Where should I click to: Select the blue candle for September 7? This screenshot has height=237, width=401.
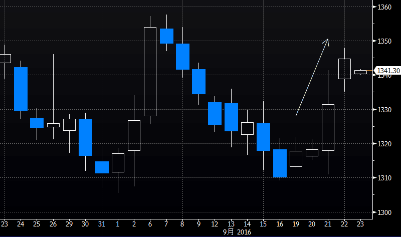click(166, 36)
